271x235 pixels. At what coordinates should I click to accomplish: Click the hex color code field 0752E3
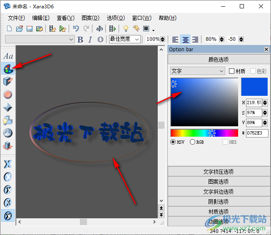point(257,133)
